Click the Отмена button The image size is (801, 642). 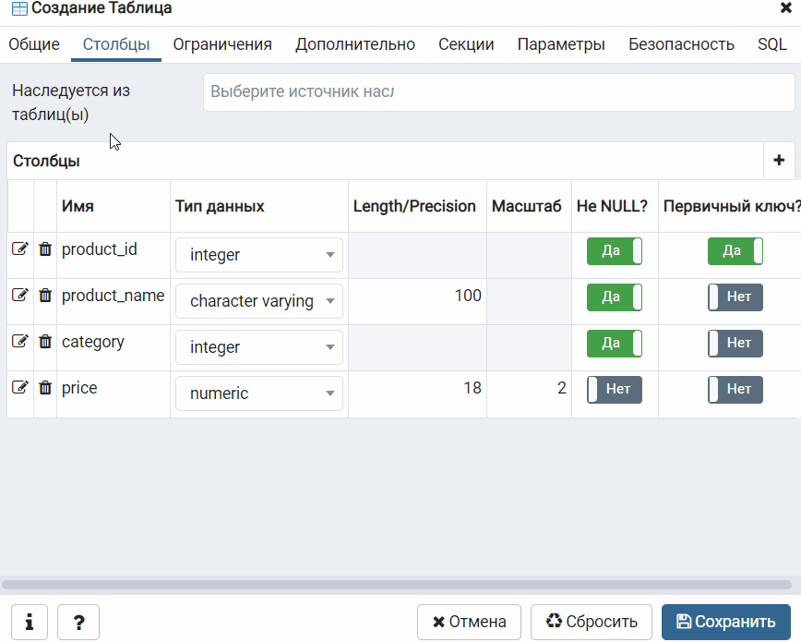click(x=469, y=623)
